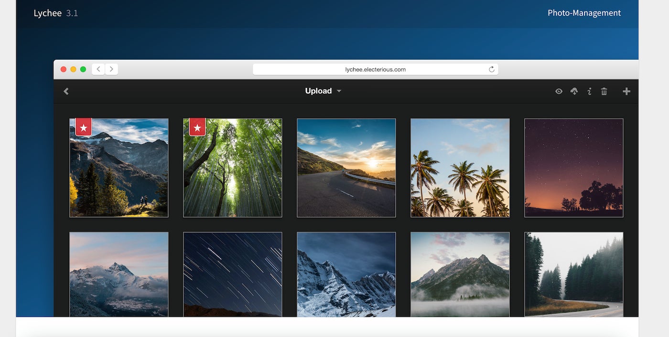Viewport: 669px width, 337px height.
Task: Toggle album visibility with the eye icon
Action: 559,91
